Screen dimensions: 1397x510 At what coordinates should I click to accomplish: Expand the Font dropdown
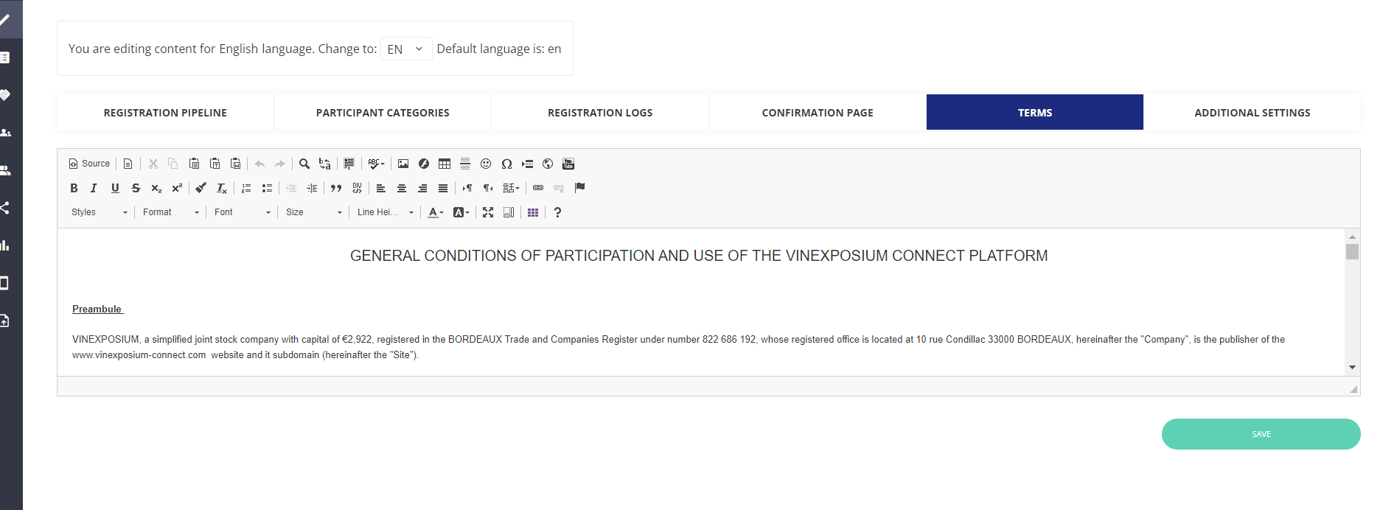point(243,212)
